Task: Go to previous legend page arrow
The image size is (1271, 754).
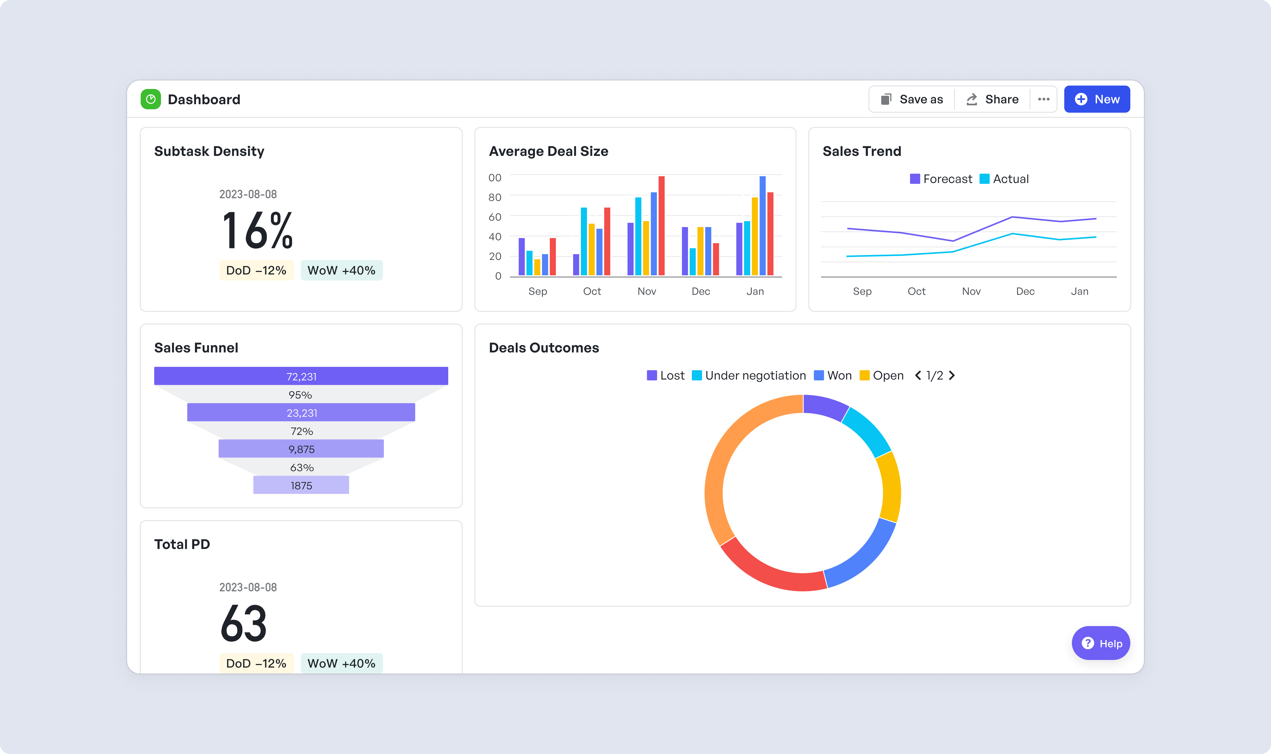Action: tap(918, 376)
